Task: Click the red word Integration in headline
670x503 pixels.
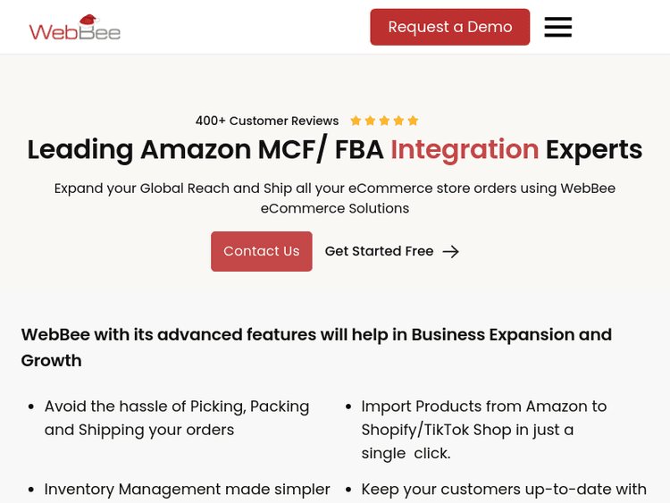Action: [465, 149]
